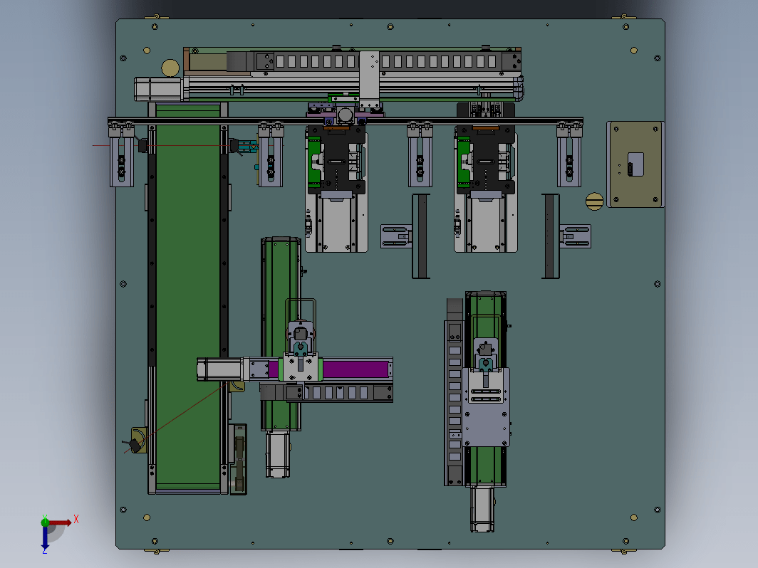
Task: Click the blue Z axis arrow of triad
Action: pyautogui.click(x=45, y=537)
